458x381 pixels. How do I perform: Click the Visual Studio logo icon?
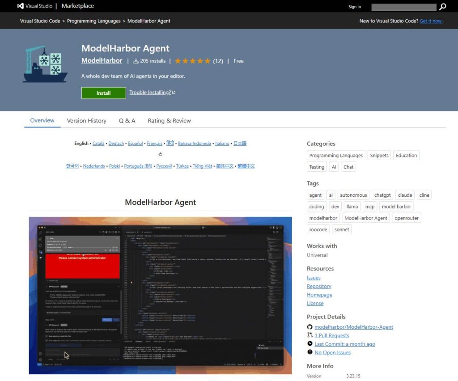pos(20,6)
